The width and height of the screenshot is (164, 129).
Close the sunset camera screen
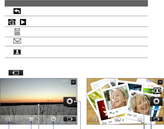74,82
